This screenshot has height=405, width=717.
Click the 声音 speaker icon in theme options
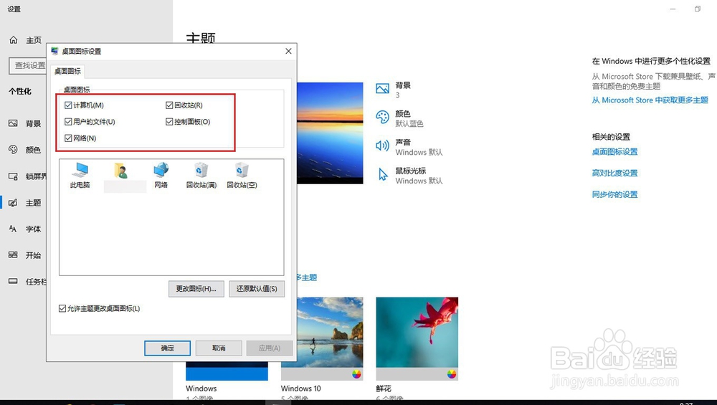tap(382, 146)
